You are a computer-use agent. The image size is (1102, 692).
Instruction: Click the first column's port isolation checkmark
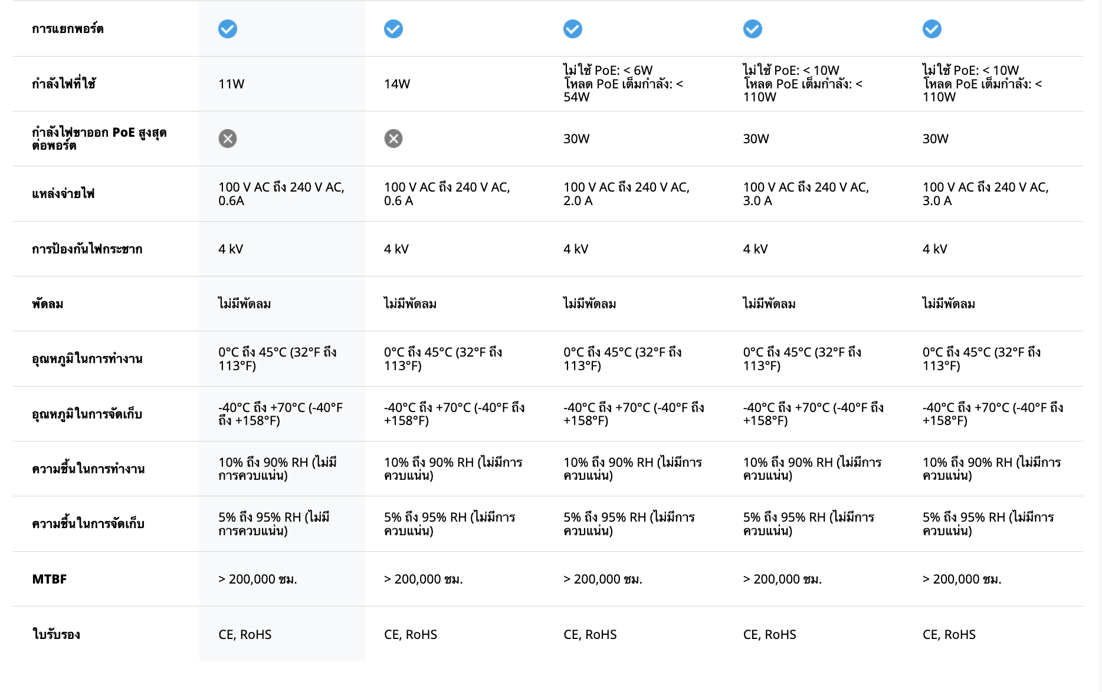(x=228, y=29)
